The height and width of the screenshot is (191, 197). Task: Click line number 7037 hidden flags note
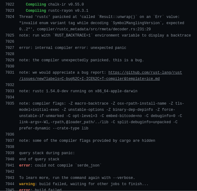pos(10,141)
